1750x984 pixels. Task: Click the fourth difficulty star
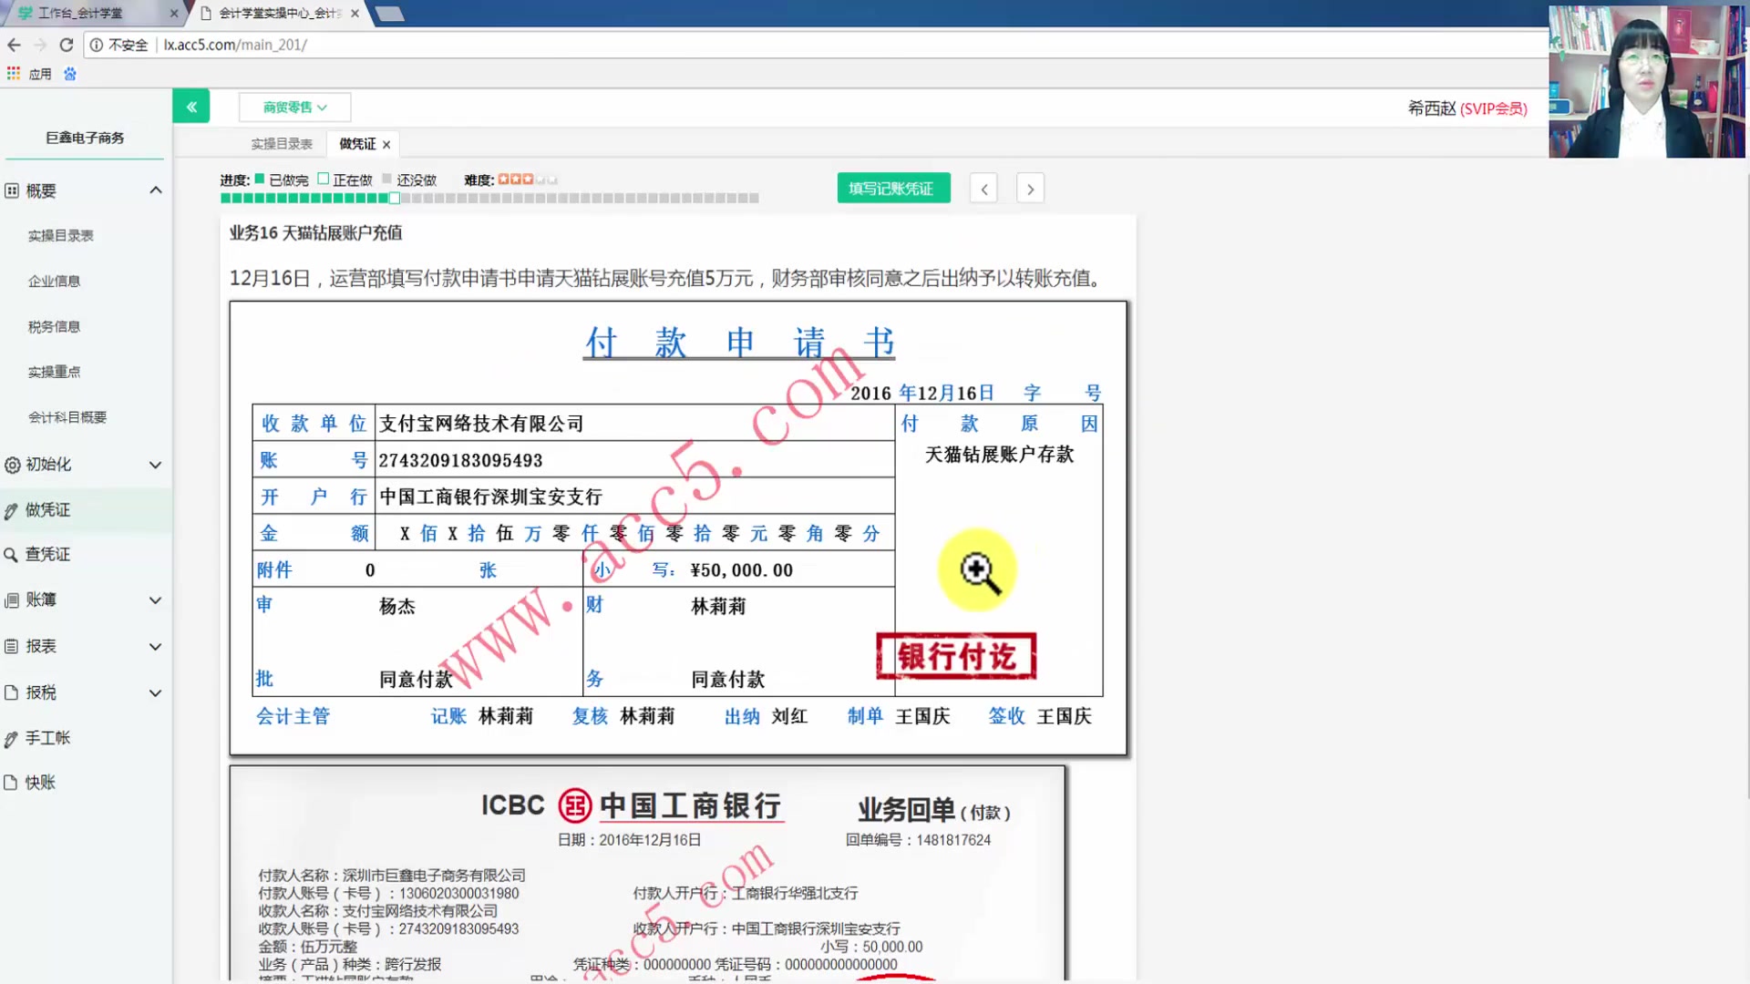(539, 179)
